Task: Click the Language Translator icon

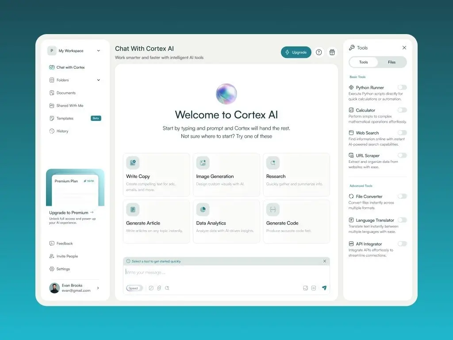Action: point(351,220)
